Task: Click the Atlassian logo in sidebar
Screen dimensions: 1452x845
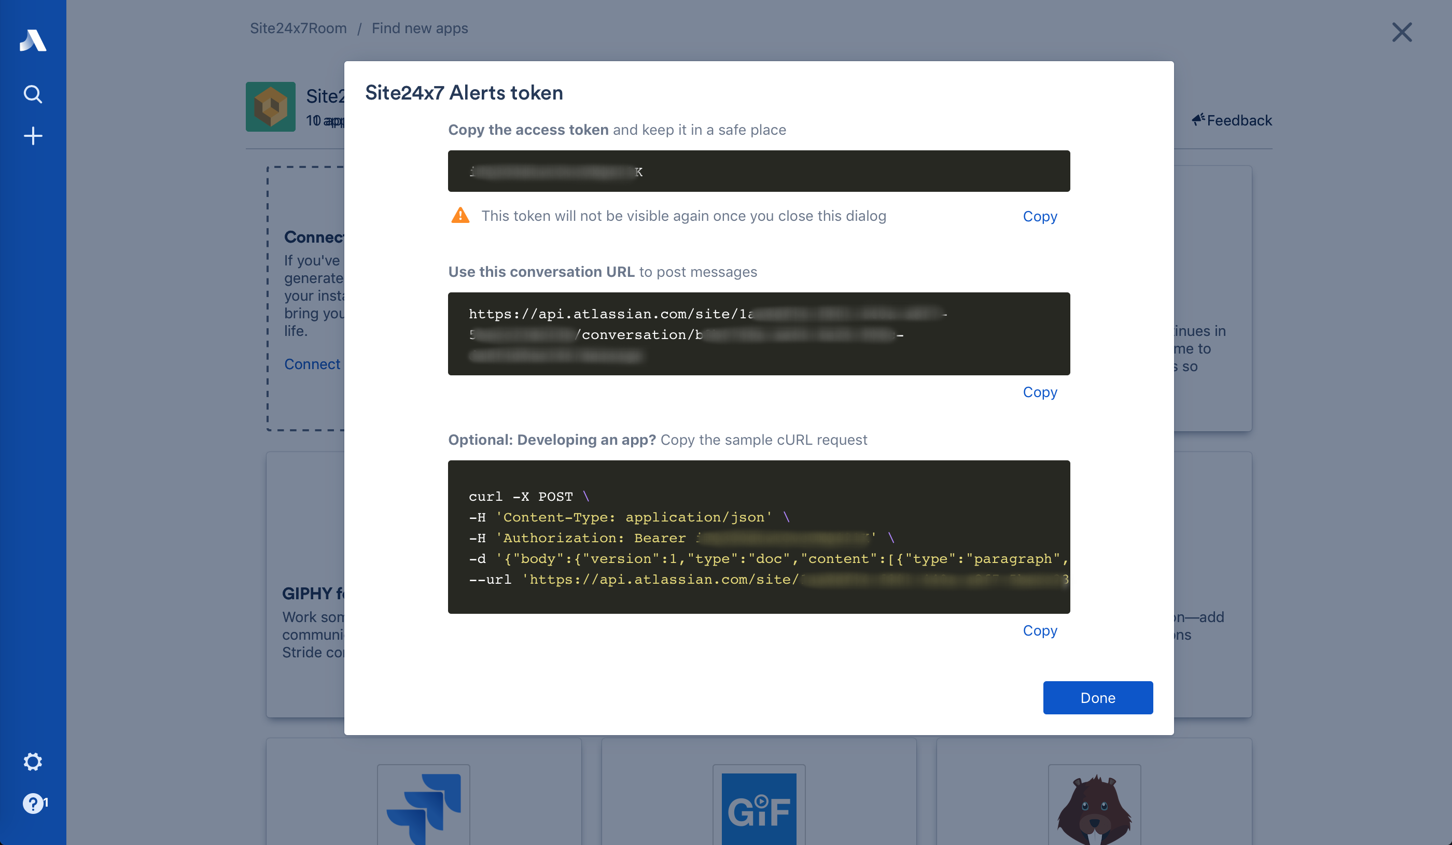Action: (33, 40)
